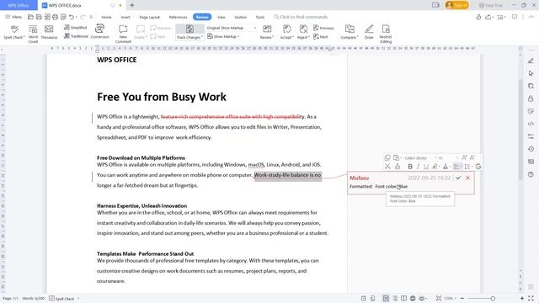Open the lock icon in right sidebar
This screenshot has height=303, width=539.
pos(531,98)
